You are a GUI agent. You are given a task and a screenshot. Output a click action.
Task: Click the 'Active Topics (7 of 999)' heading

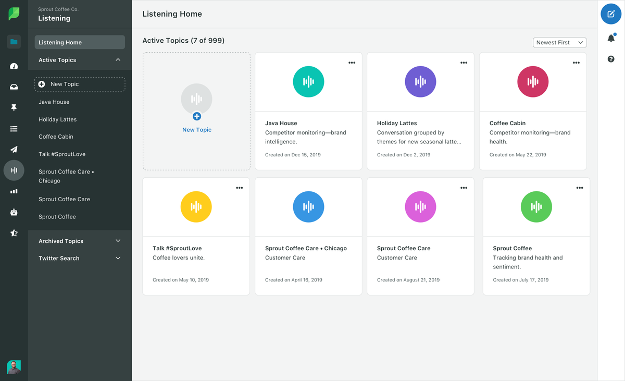(183, 41)
